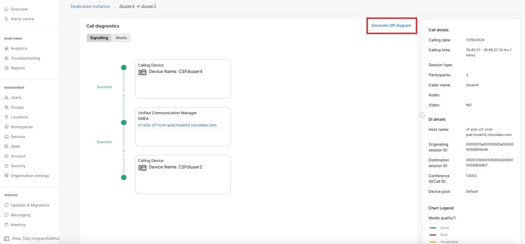The width and height of the screenshot is (525, 244).
Task: Open the Devices icon in Management
Action: pos(7,137)
